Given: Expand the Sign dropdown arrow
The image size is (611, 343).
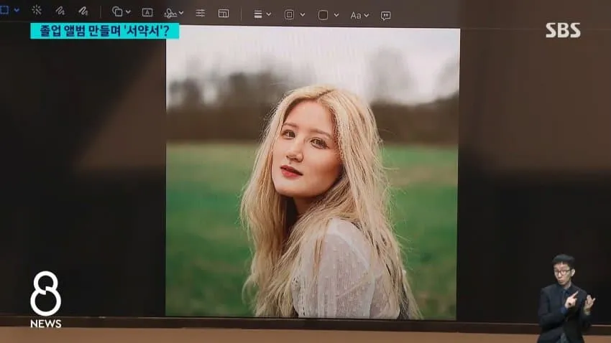Looking at the screenshot, I should tap(181, 13).
